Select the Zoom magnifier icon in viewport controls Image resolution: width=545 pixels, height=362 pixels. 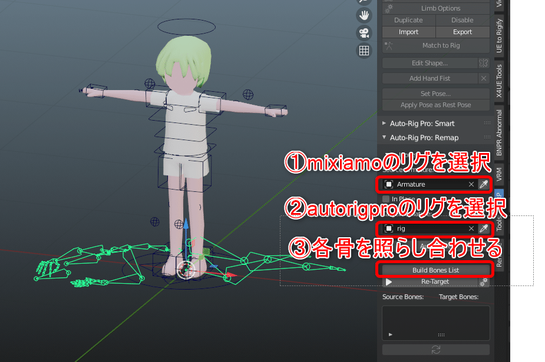pyautogui.click(x=364, y=3)
